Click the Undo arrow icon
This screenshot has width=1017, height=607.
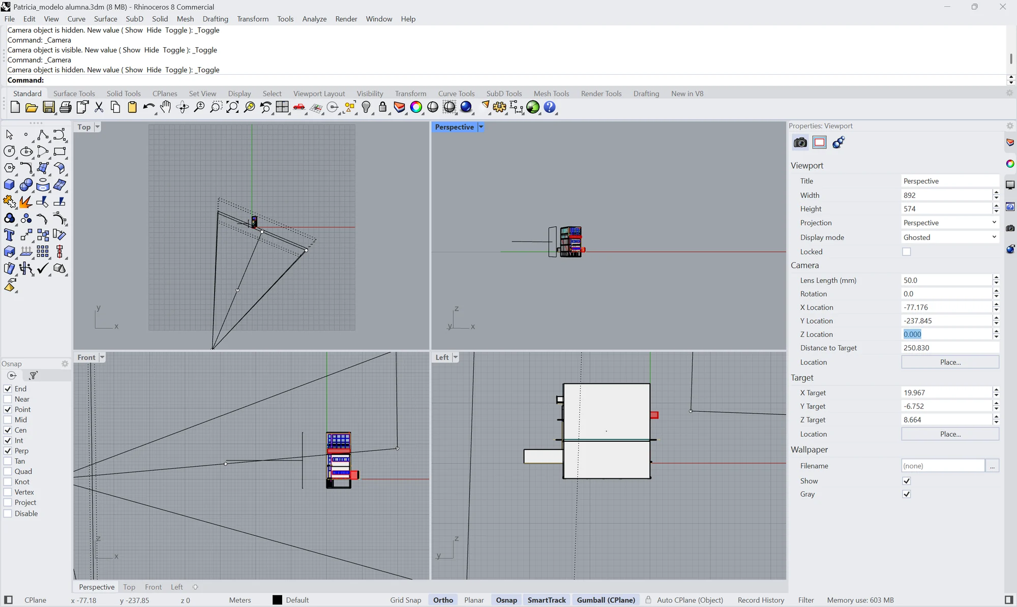click(149, 107)
